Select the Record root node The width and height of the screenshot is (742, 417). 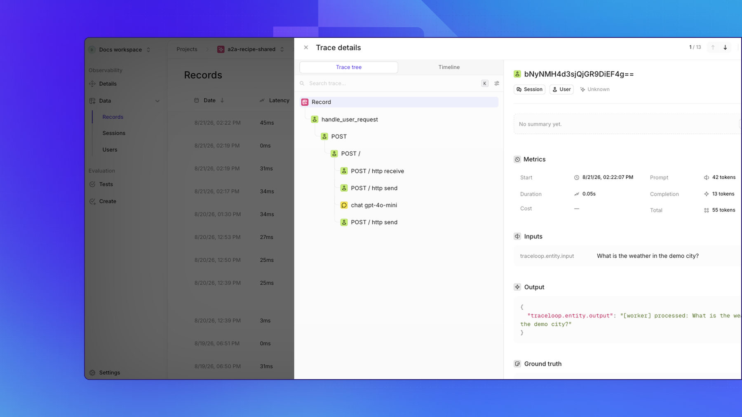pyautogui.click(x=399, y=102)
